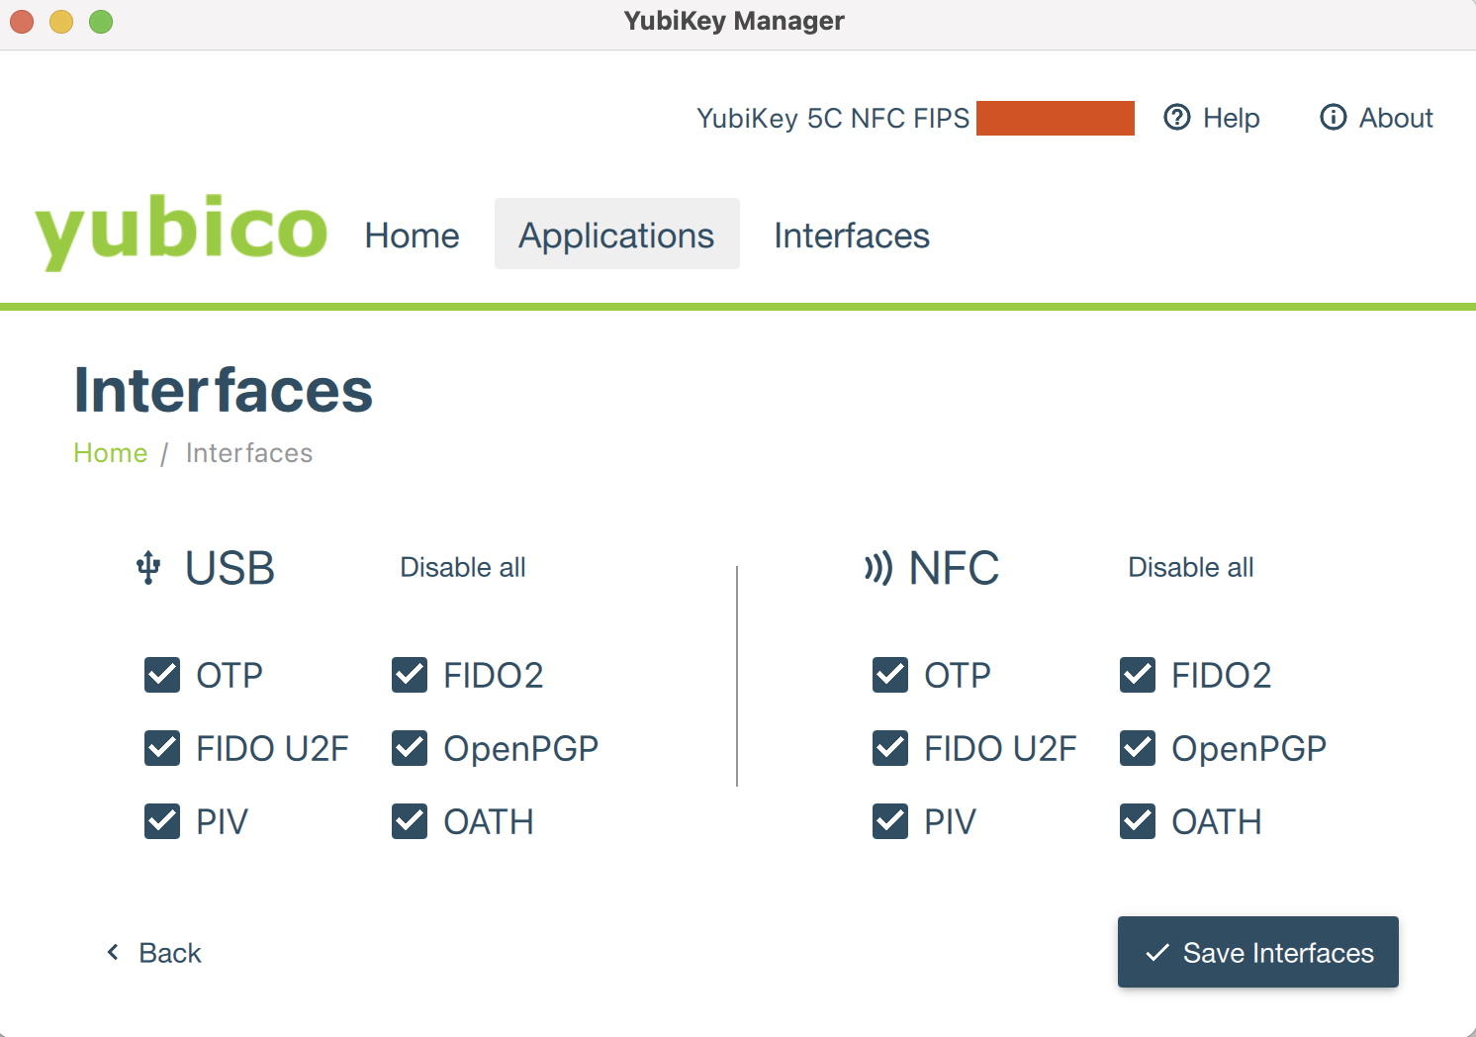Toggle the USB FIDO2 checkbox
The image size is (1476, 1037).
[x=410, y=675]
